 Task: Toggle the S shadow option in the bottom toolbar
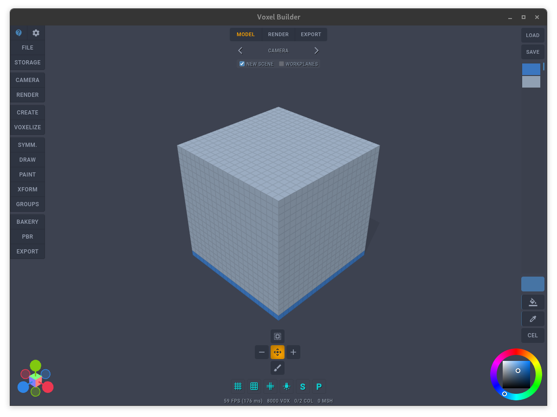click(303, 386)
